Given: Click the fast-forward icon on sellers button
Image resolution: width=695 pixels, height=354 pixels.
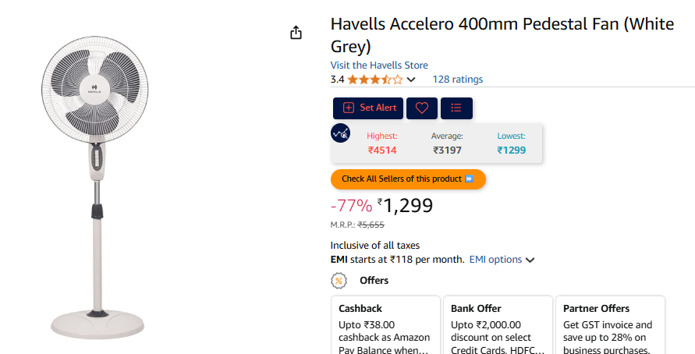Looking at the screenshot, I should tap(469, 179).
